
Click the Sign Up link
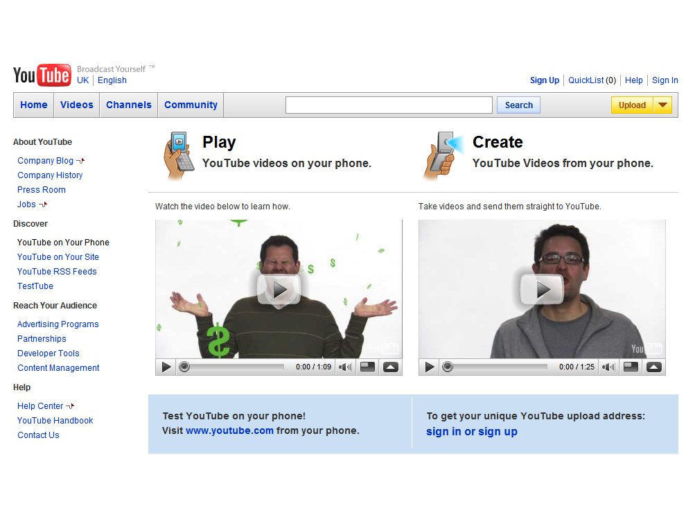(x=545, y=80)
